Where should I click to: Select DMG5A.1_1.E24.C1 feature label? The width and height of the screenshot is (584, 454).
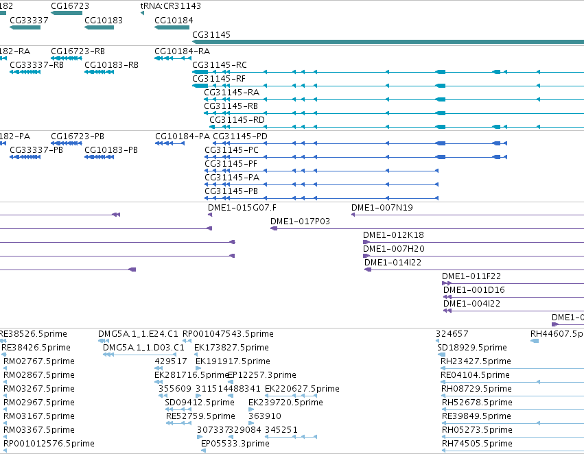[138, 334]
